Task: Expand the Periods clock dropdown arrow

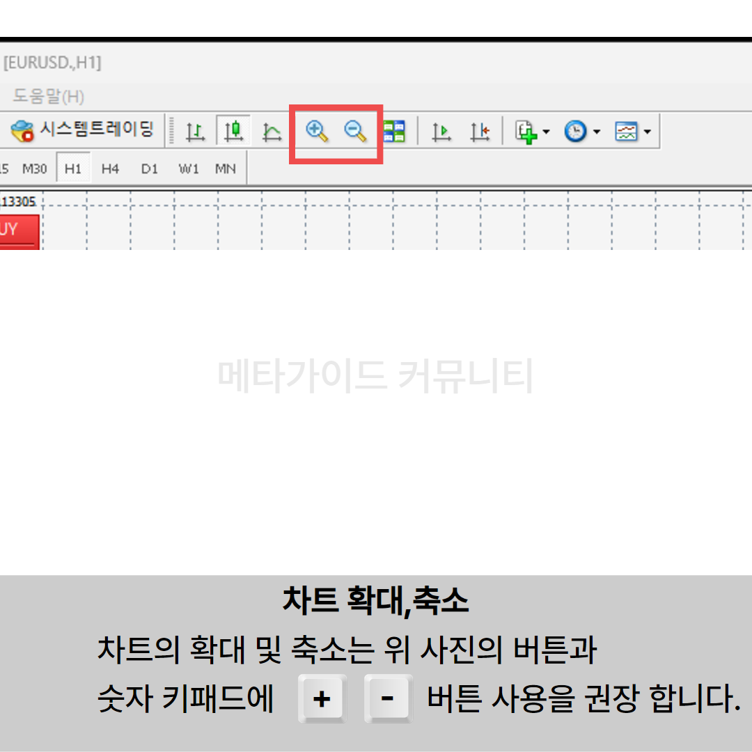Action: click(597, 132)
